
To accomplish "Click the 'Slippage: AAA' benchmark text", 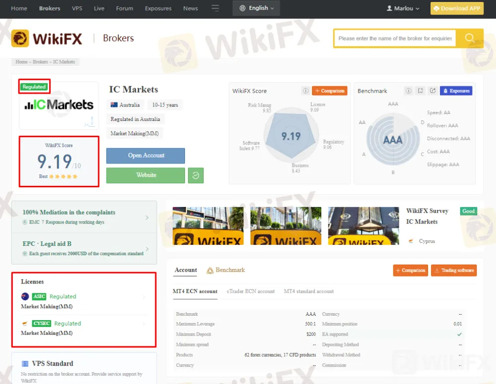I will coord(443,165).
